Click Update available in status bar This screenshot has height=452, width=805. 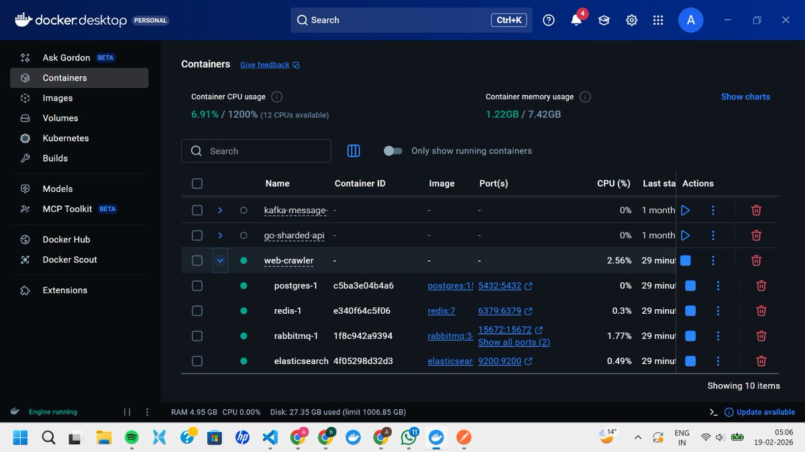pyautogui.click(x=760, y=412)
